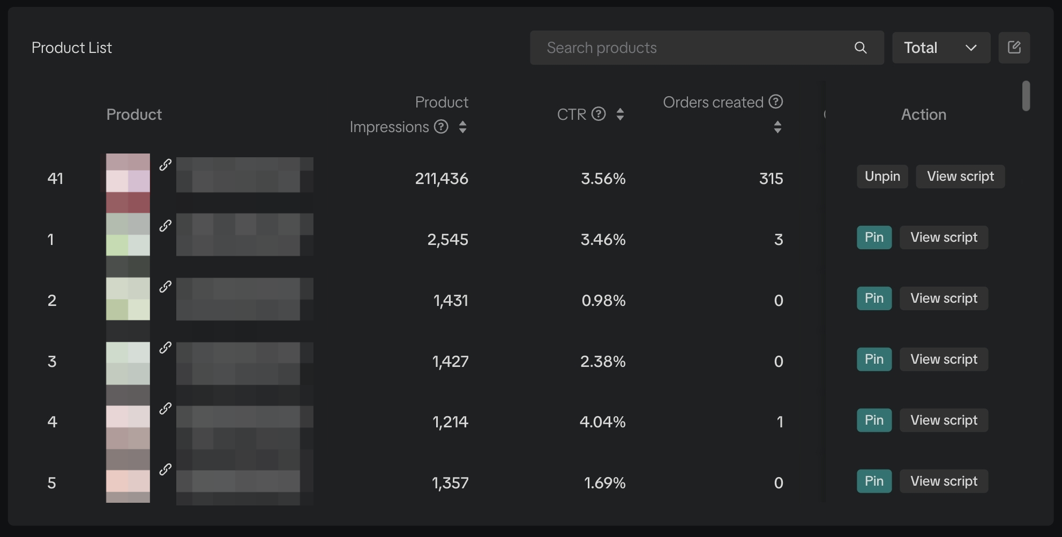Click the link icon for product 41
The height and width of the screenshot is (537, 1062).
click(166, 165)
